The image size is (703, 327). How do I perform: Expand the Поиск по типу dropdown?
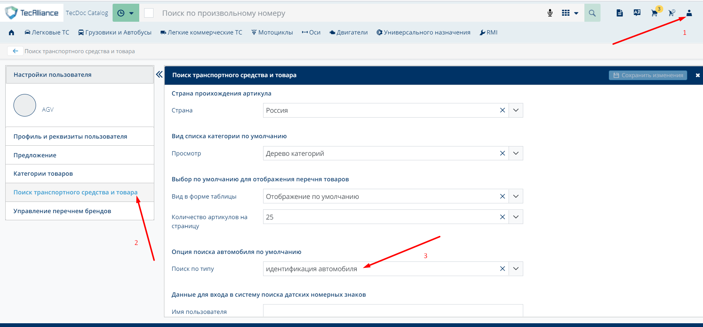(x=516, y=269)
